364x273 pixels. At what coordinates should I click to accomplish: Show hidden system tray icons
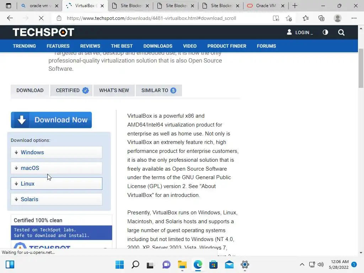click(x=302, y=264)
